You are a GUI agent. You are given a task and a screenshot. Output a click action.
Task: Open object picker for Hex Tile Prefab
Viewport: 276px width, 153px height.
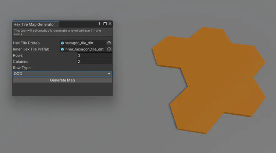pyautogui.click(x=109, y=43)
